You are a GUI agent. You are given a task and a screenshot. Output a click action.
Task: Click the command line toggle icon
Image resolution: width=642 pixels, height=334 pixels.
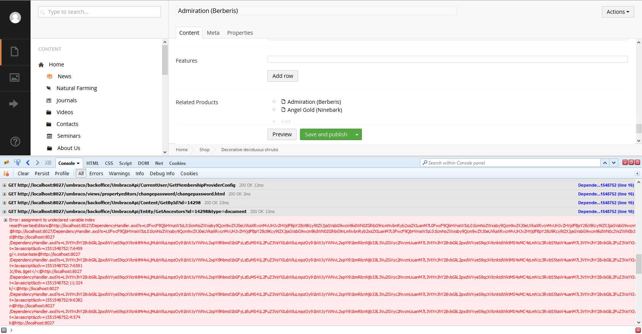pos(48,163)
